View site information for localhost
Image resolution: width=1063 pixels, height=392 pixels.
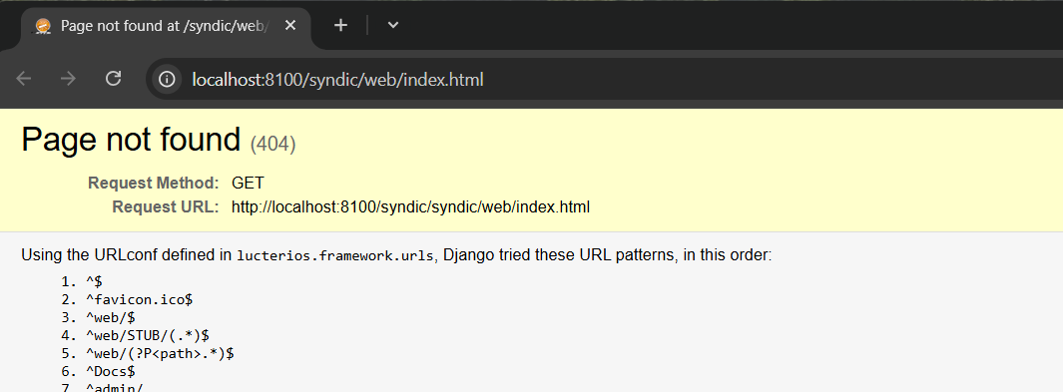pyautogui.click(x=167, y=79)
